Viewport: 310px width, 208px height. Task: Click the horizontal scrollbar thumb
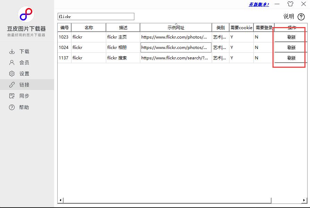(167, 200)
